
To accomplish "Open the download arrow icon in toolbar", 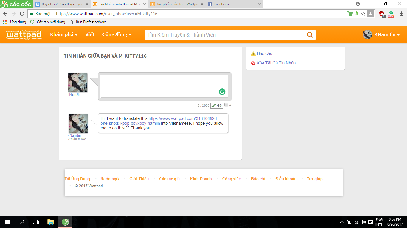I will [370, 14].
